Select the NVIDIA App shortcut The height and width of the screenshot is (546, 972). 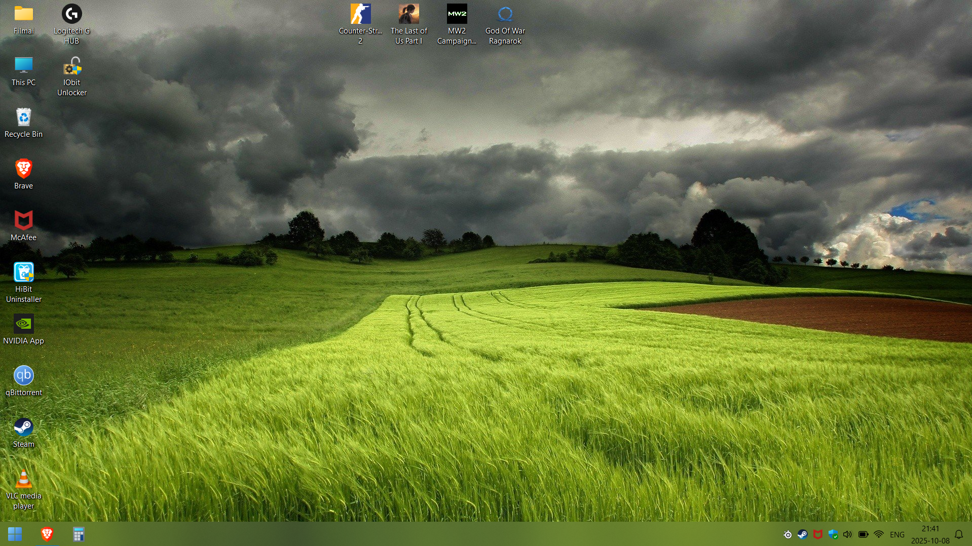(23, 330)
